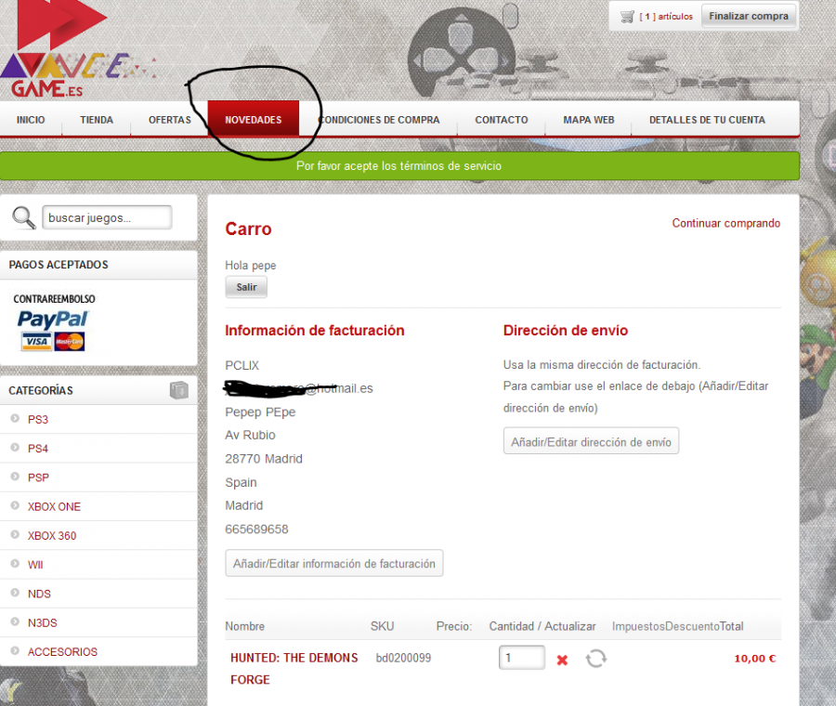
Task: Click the Finalizar compra button
Action: click(749, 16)
